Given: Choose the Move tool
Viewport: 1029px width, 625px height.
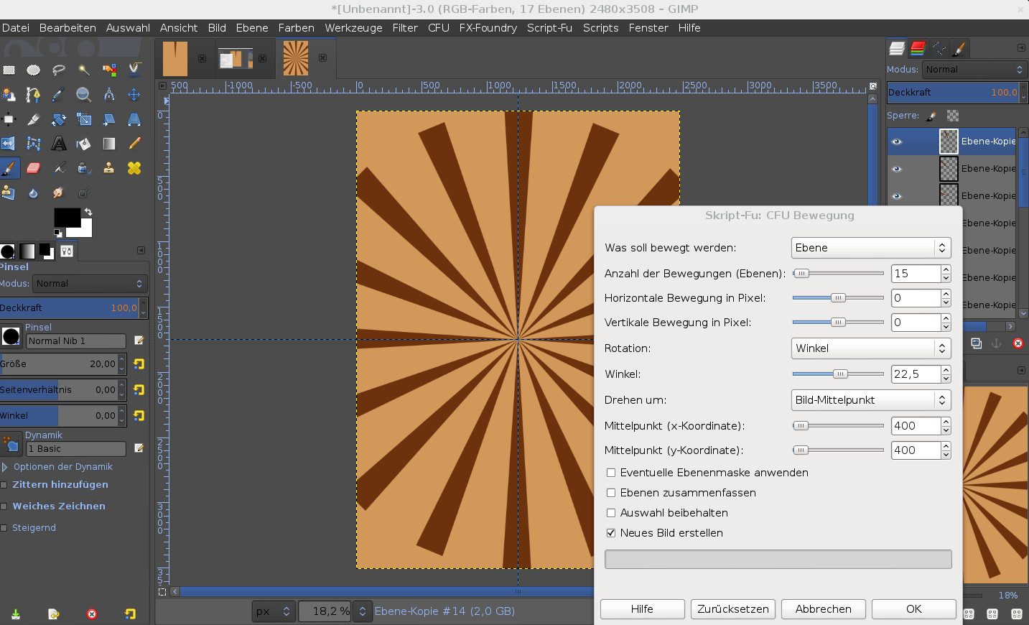Looking at the screenshot, I should (x=134, y=95).
